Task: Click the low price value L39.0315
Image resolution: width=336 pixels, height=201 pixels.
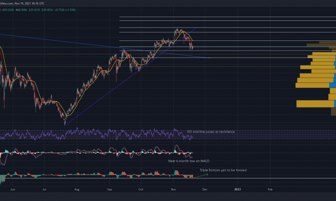Action: pos(35,10)
